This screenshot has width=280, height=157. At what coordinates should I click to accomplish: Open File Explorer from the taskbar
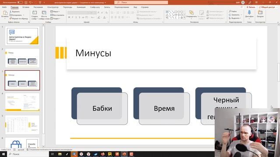pos(60,154)
